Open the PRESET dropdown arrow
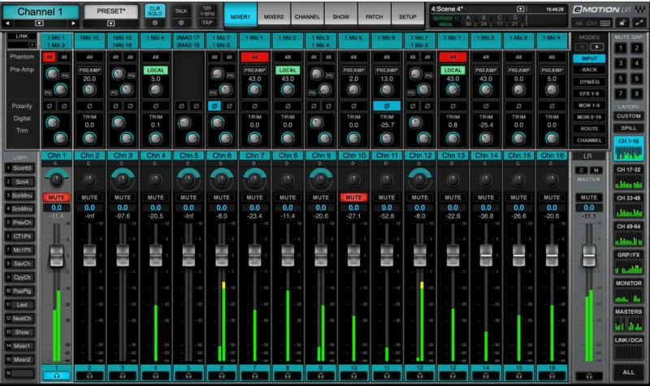Image resolution: width=650 pixels, height=386 pixels. click(x=110, y=24)
